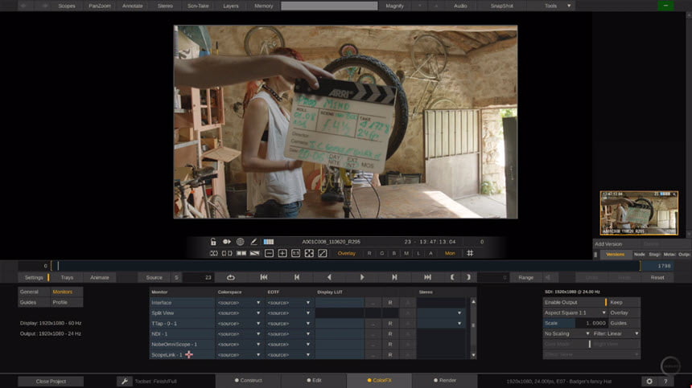Select the version thumbnail A001C008
The width and height of the screenshot is (692, 388).
pos(639,213)
